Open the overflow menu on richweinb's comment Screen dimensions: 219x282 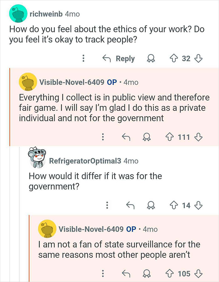83,59
